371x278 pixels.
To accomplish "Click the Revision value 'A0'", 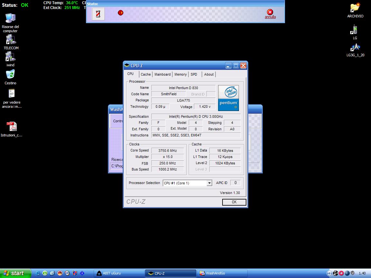I will (232, 129).
